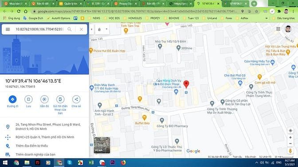Click the browser home button
The height and width of the screenshot is (167, 298).
(26, 11)
